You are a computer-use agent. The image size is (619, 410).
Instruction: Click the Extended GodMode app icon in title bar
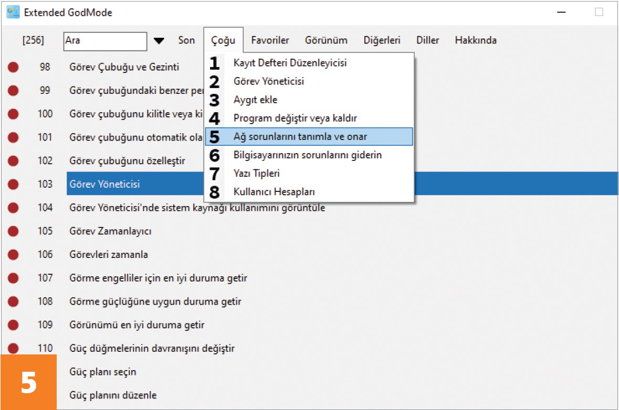(x=13, y=12)
